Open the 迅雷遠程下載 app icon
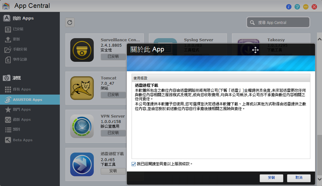The width and height of the screenshot is (322, 186). coord(82,164)
